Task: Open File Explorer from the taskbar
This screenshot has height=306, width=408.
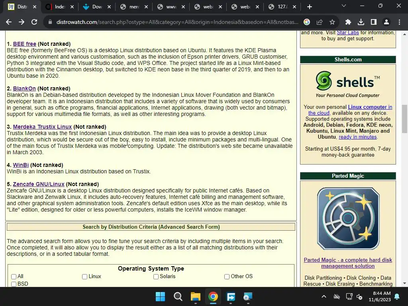Action: [195, 296]
